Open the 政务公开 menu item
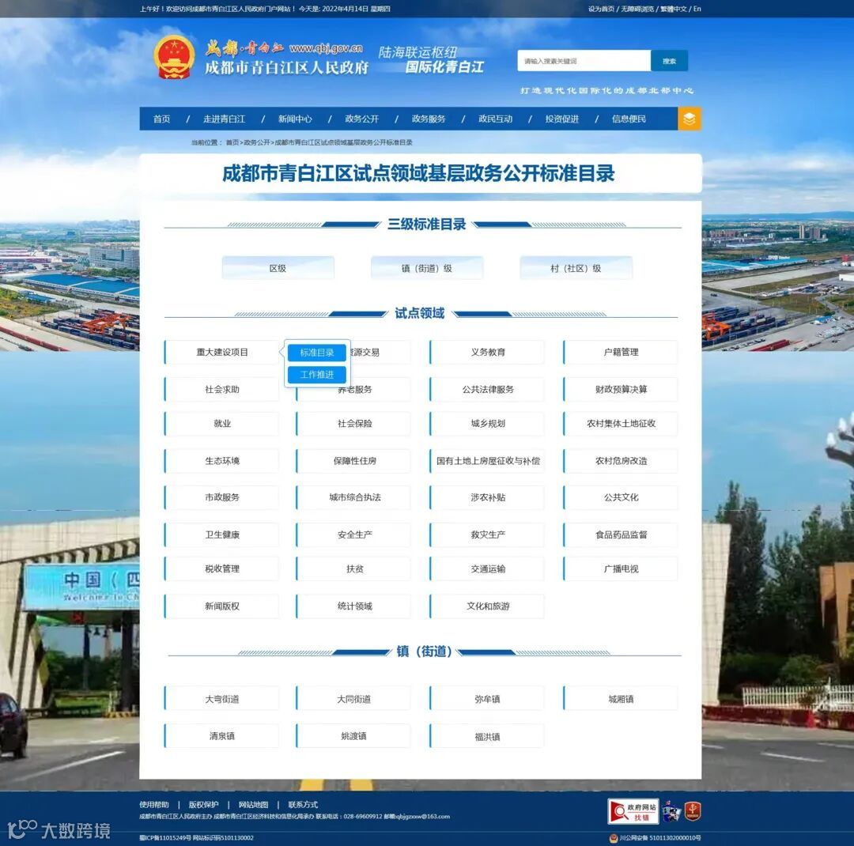 361,119
